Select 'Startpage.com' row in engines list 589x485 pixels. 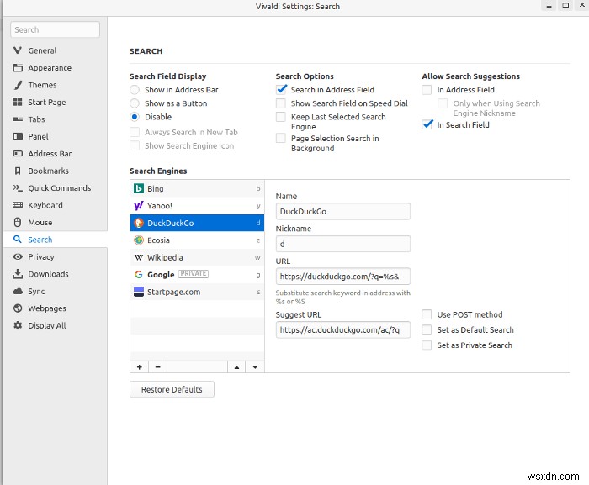click(x=197, y=292)
